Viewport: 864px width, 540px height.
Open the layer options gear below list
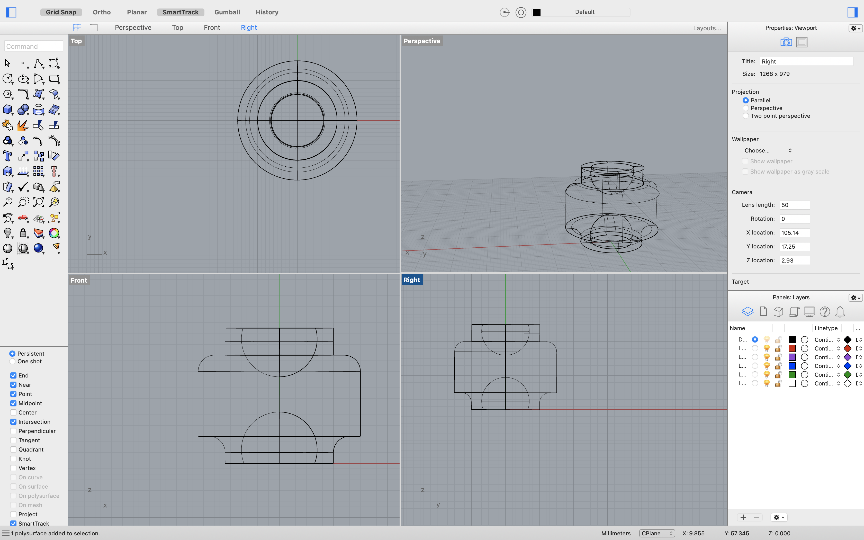[779, 517]
